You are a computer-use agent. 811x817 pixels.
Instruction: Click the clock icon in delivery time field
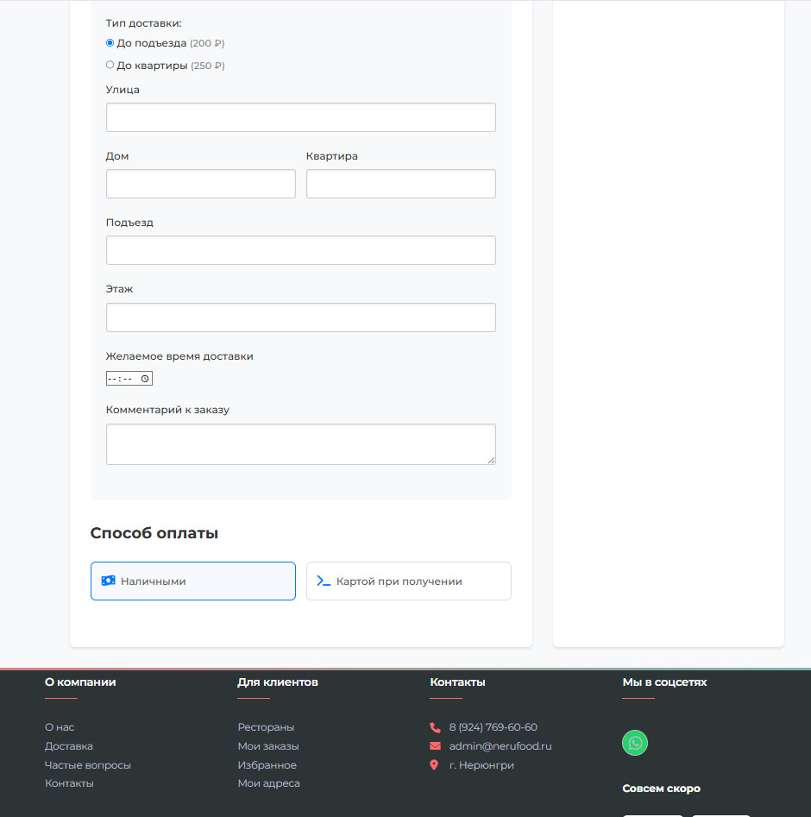tap(145, 379)
